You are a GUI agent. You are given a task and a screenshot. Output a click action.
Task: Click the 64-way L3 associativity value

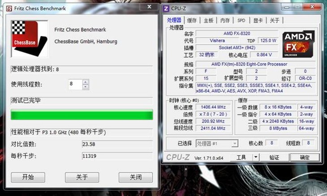(x=306, y=128)
